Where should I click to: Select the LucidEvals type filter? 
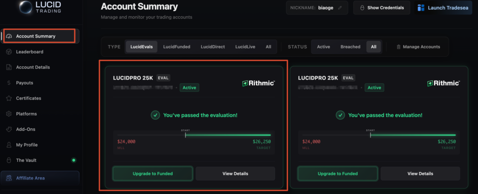tap(141, 47)
